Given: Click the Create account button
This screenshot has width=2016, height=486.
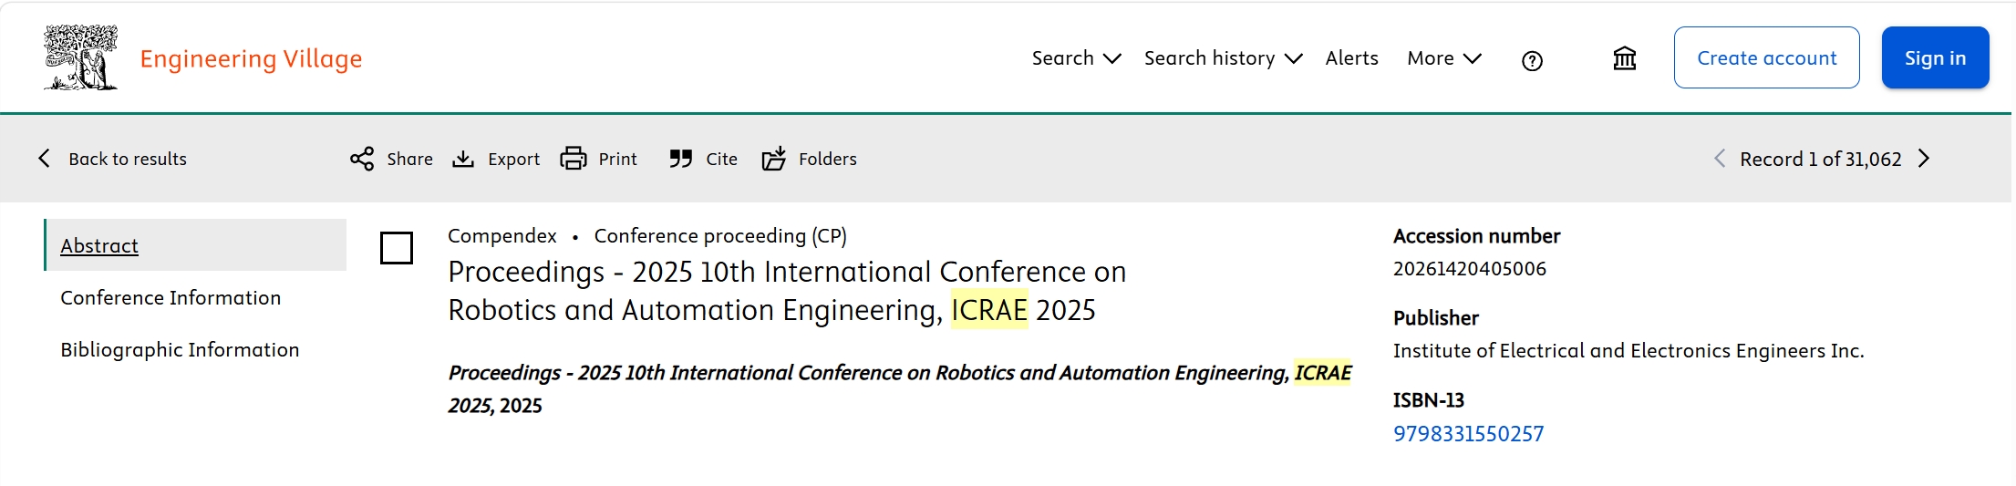Looking at the screenshot, I should tap(1766, 57).
